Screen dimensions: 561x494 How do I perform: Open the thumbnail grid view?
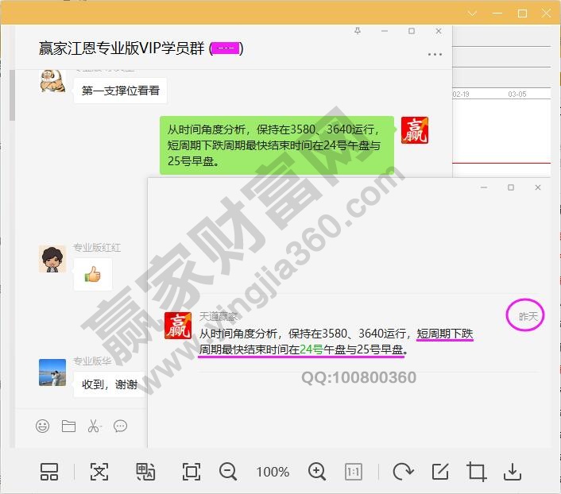pyautogui.click(x=49, y=472)
